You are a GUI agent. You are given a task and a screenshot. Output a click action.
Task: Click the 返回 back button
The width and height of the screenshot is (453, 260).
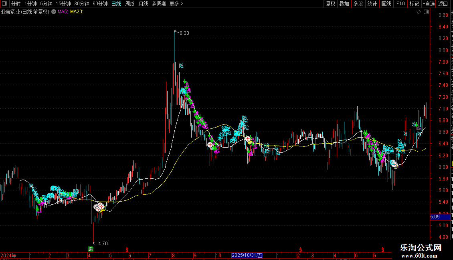[443, 4]
